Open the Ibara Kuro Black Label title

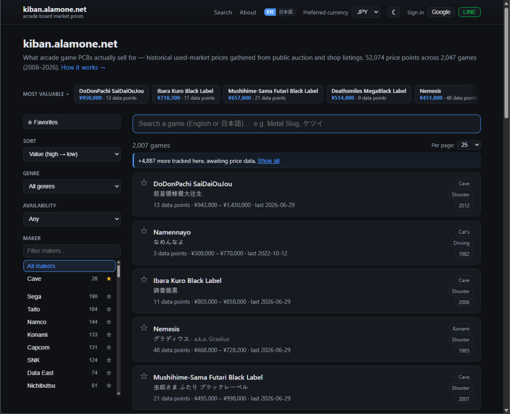187,280
